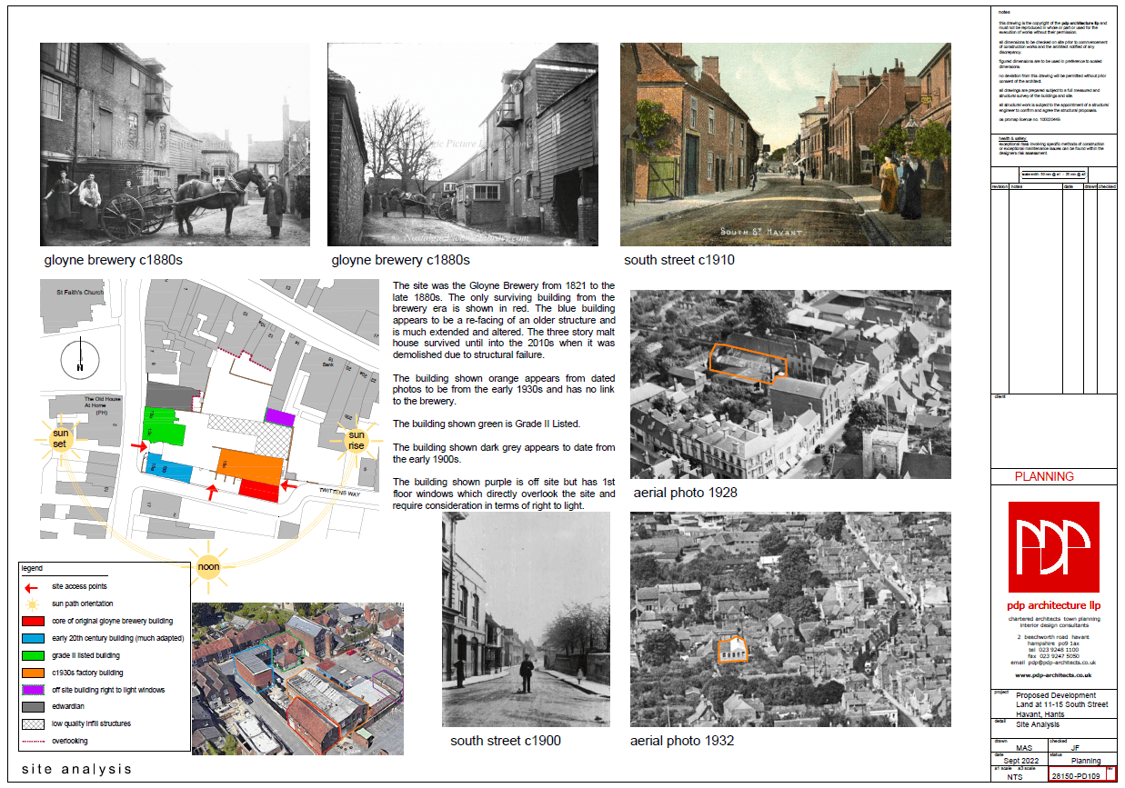Viewport: 1125px width, 788px height.
Task: Open www.pdp-architects.co.uk website link
Action: coord(1053,675)
